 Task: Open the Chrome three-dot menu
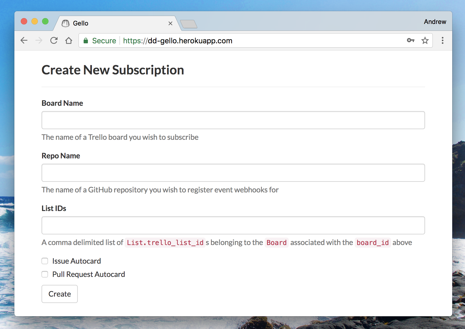[x=443, y=40]
